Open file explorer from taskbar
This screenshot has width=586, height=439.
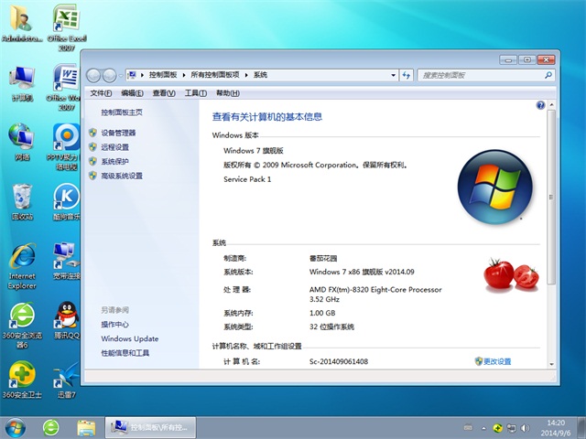pyautogui.click(x=86, y=428)
